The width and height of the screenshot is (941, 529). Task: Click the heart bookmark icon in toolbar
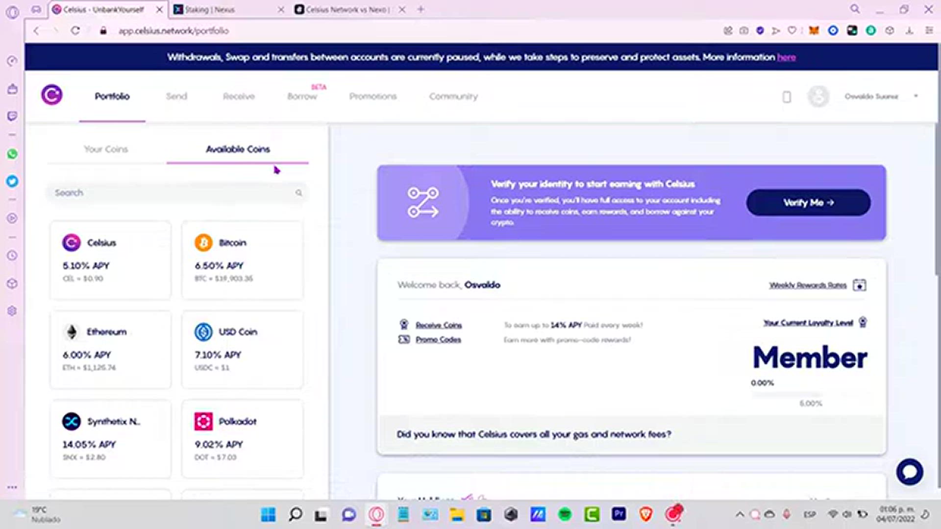click(792, 31)
